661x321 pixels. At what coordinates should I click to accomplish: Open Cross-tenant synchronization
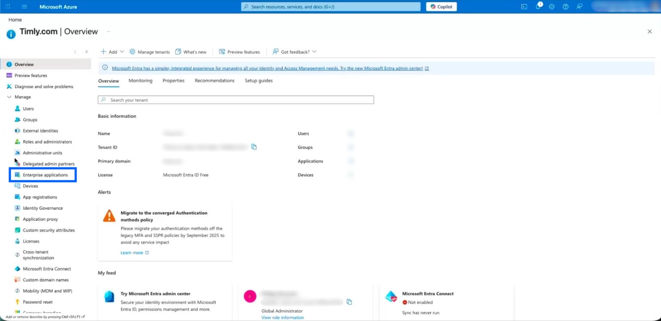39,255
